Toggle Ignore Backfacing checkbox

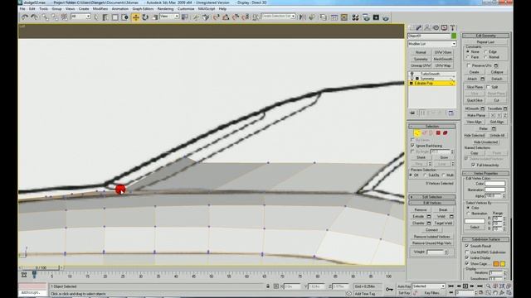pos(412,146)
